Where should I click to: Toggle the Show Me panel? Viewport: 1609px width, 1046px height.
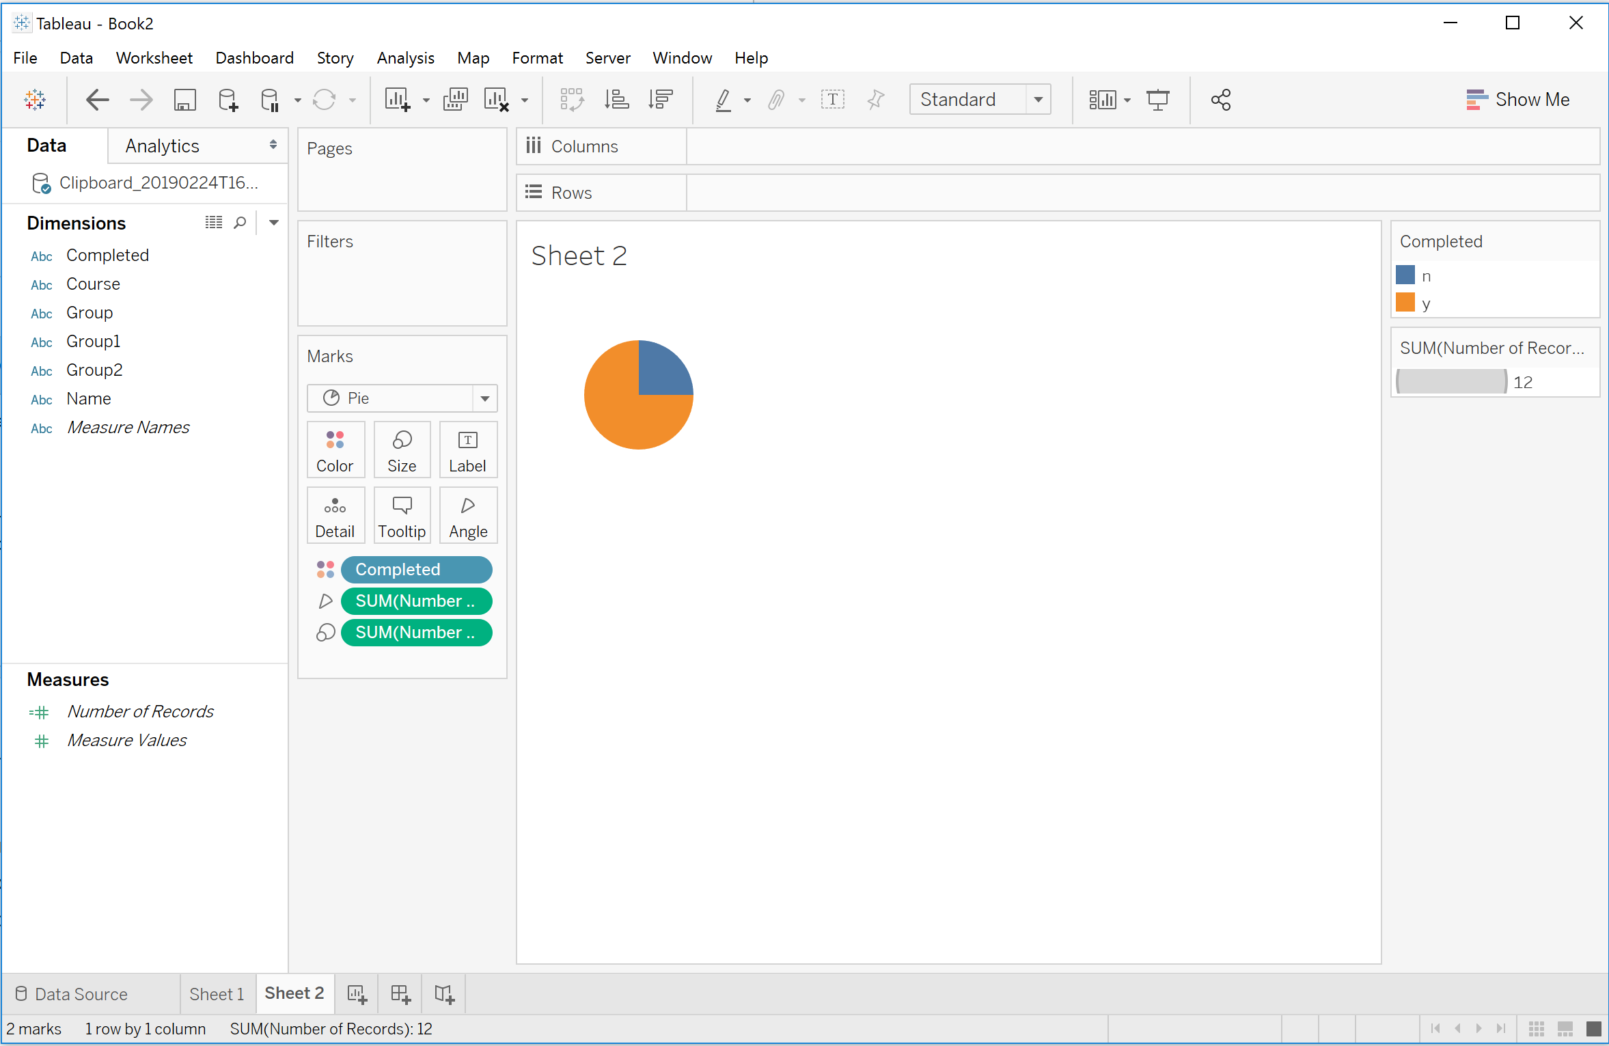coord(1518,100)
